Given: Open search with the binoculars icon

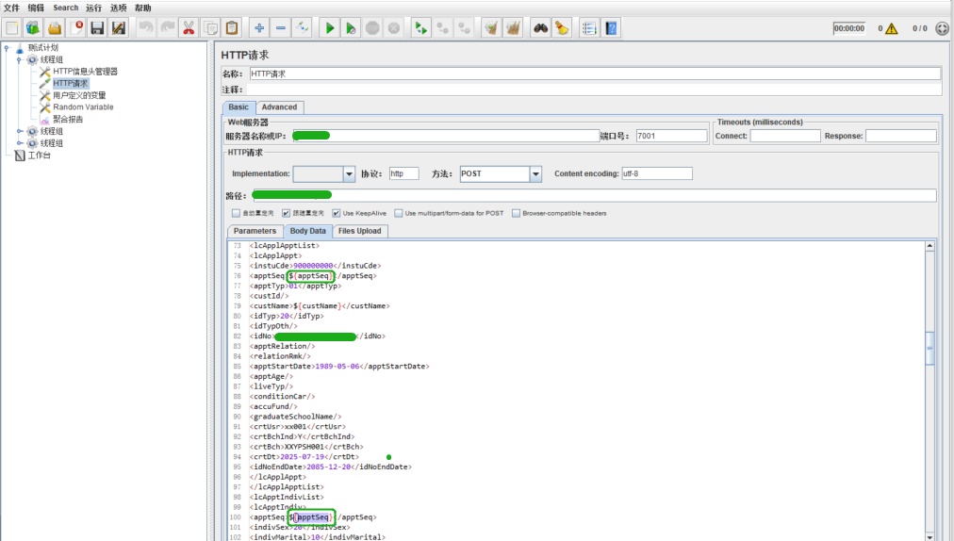Looking at the screenshot, I should pos(540,28).
